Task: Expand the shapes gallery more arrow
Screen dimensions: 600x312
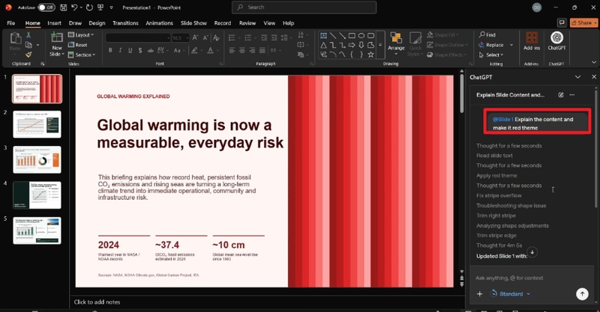Action: [x=380, y=45]
